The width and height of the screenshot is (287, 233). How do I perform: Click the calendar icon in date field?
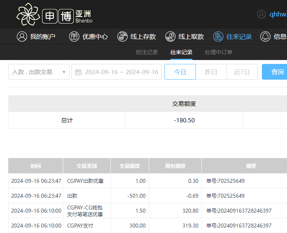(78, 72)
